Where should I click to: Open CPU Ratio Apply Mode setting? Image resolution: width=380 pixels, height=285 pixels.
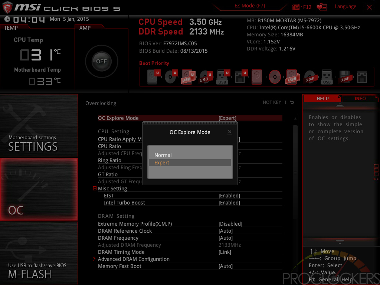(120, 139)
